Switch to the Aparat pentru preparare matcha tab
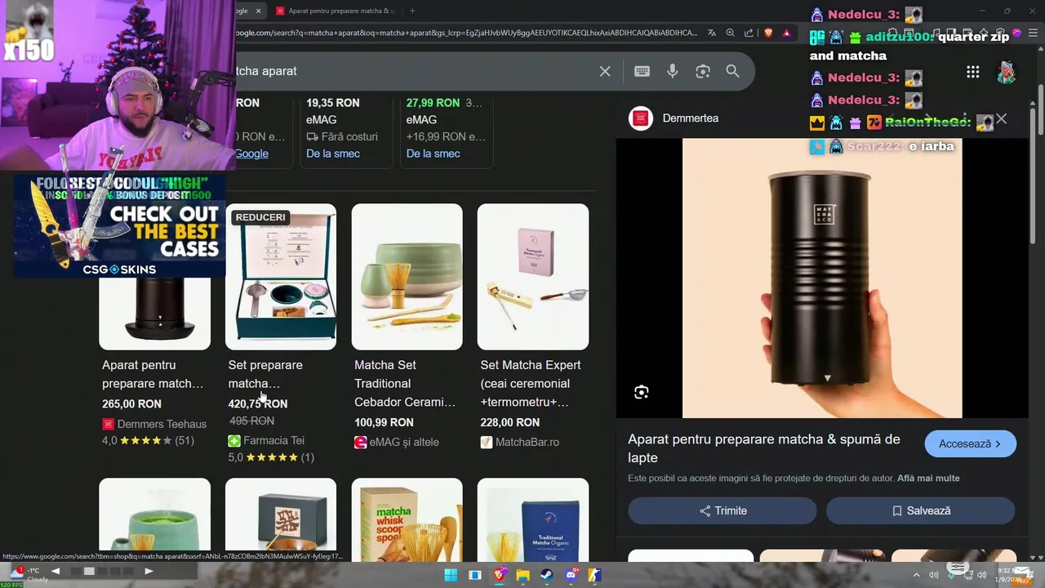 point(335,11)
